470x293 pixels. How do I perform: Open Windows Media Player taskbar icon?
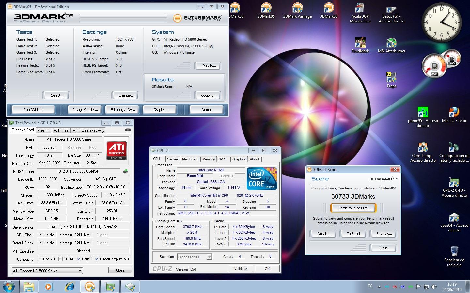49,287
